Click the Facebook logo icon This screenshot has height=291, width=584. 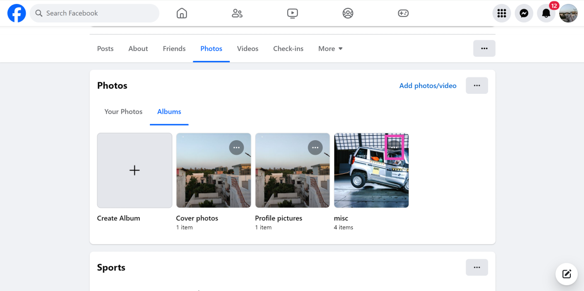tap(17, 13)
